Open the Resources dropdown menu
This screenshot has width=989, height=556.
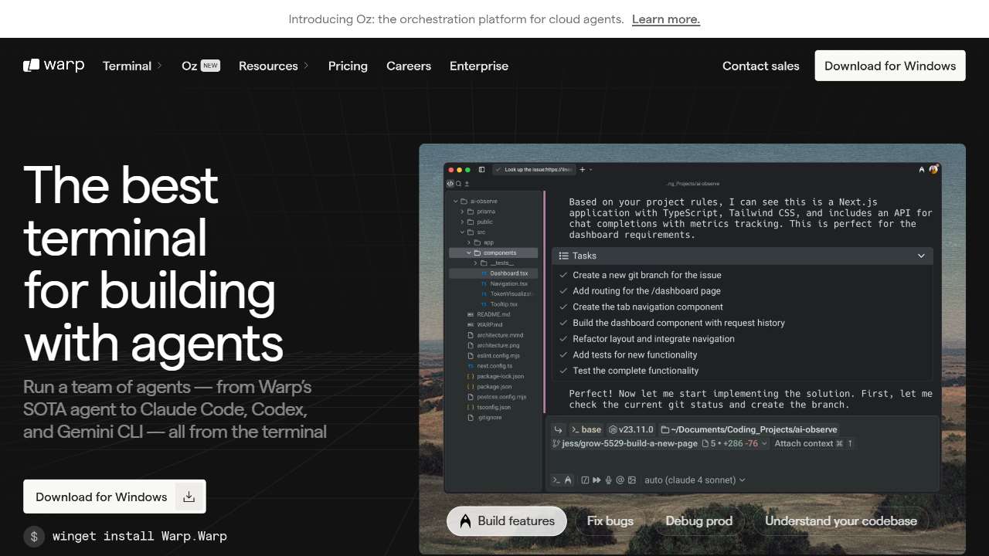[274, 66]
